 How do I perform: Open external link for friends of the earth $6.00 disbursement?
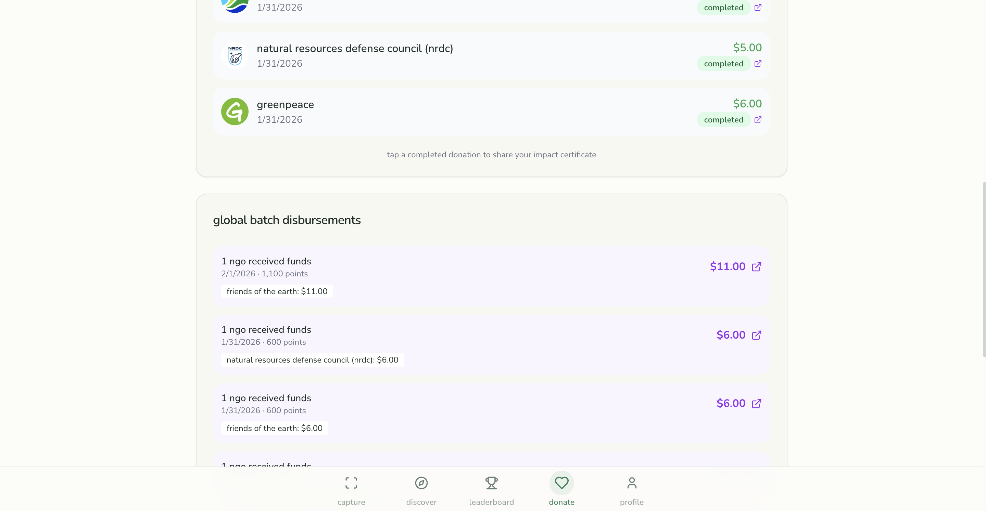pos(756,404)
